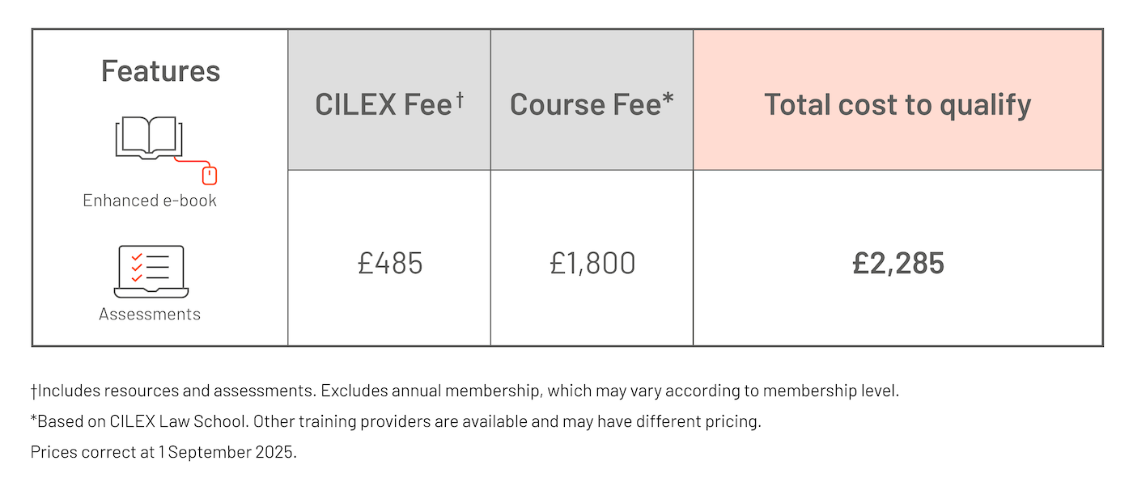The width and height of the screenshot is (1133, 503).
Task: Click the red mouse icon beside the book
Action: pyautogui.click(x=210, y=174)
